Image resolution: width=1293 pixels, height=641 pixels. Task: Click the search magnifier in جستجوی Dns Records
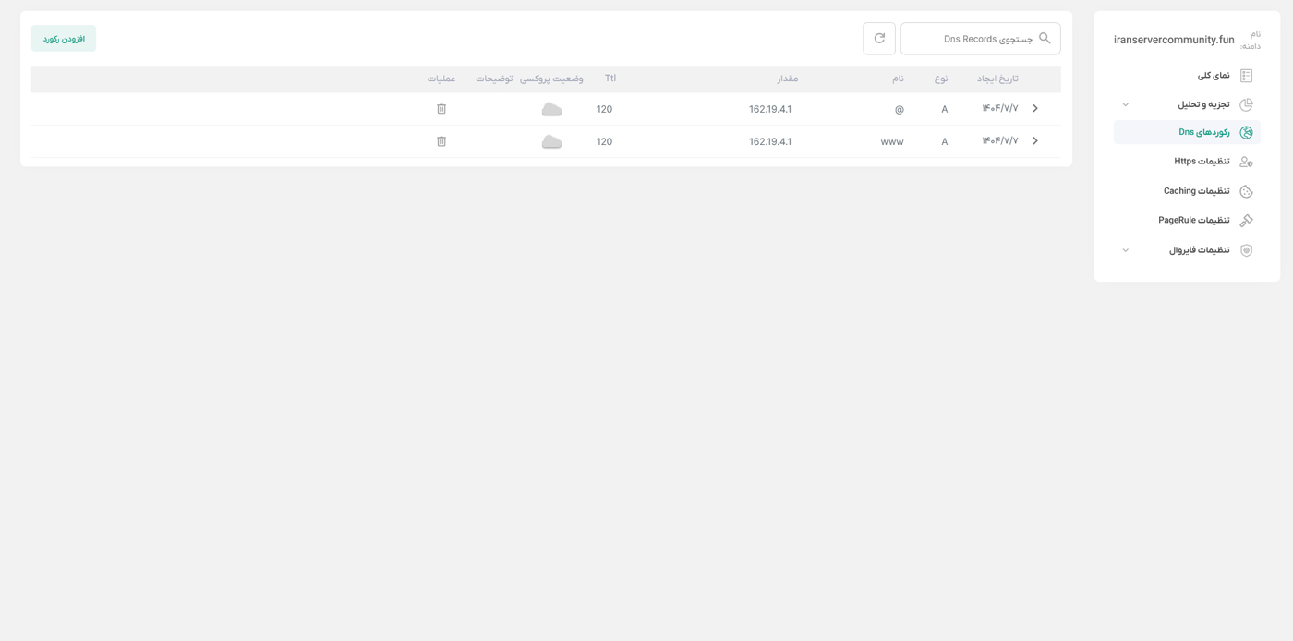[x=1045, y=38]
